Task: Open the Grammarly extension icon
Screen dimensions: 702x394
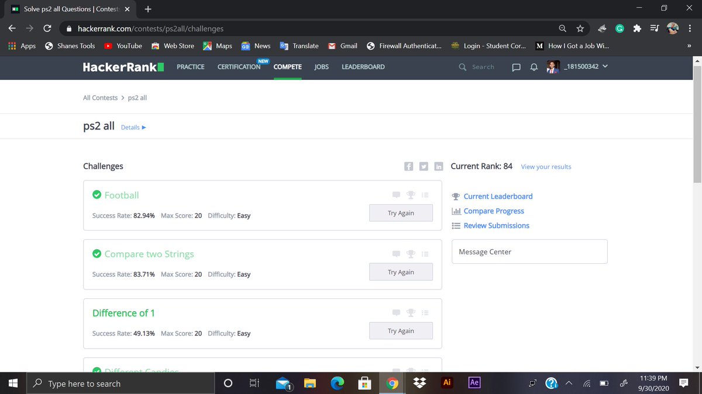Action: click(x=620, y=28)
